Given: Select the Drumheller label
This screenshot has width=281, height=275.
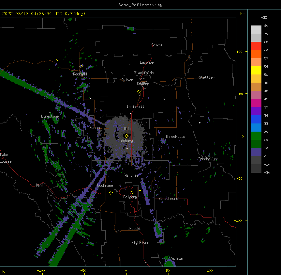Looking at the screenshot, I should click(x=208, y=159).
